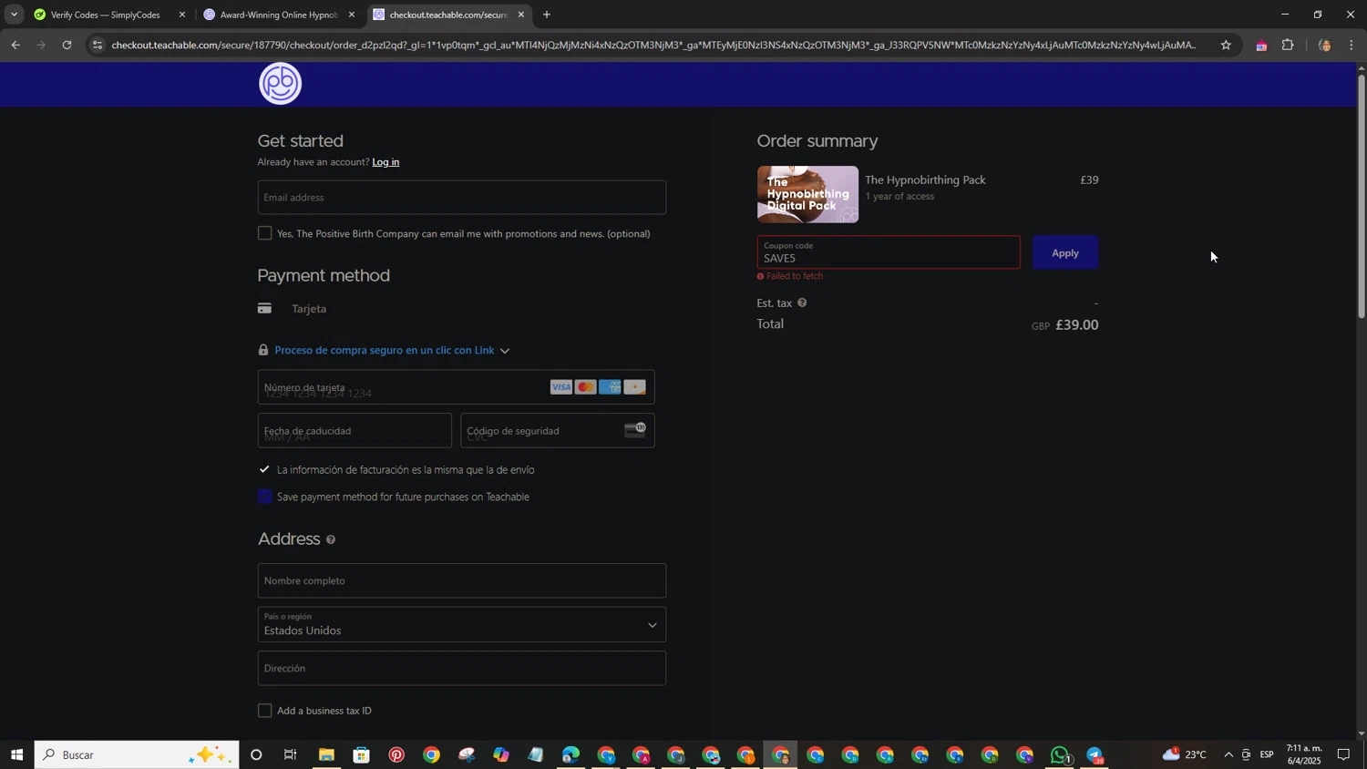
Task: Show hidden system tray icons
Action: pos(1228,754)
